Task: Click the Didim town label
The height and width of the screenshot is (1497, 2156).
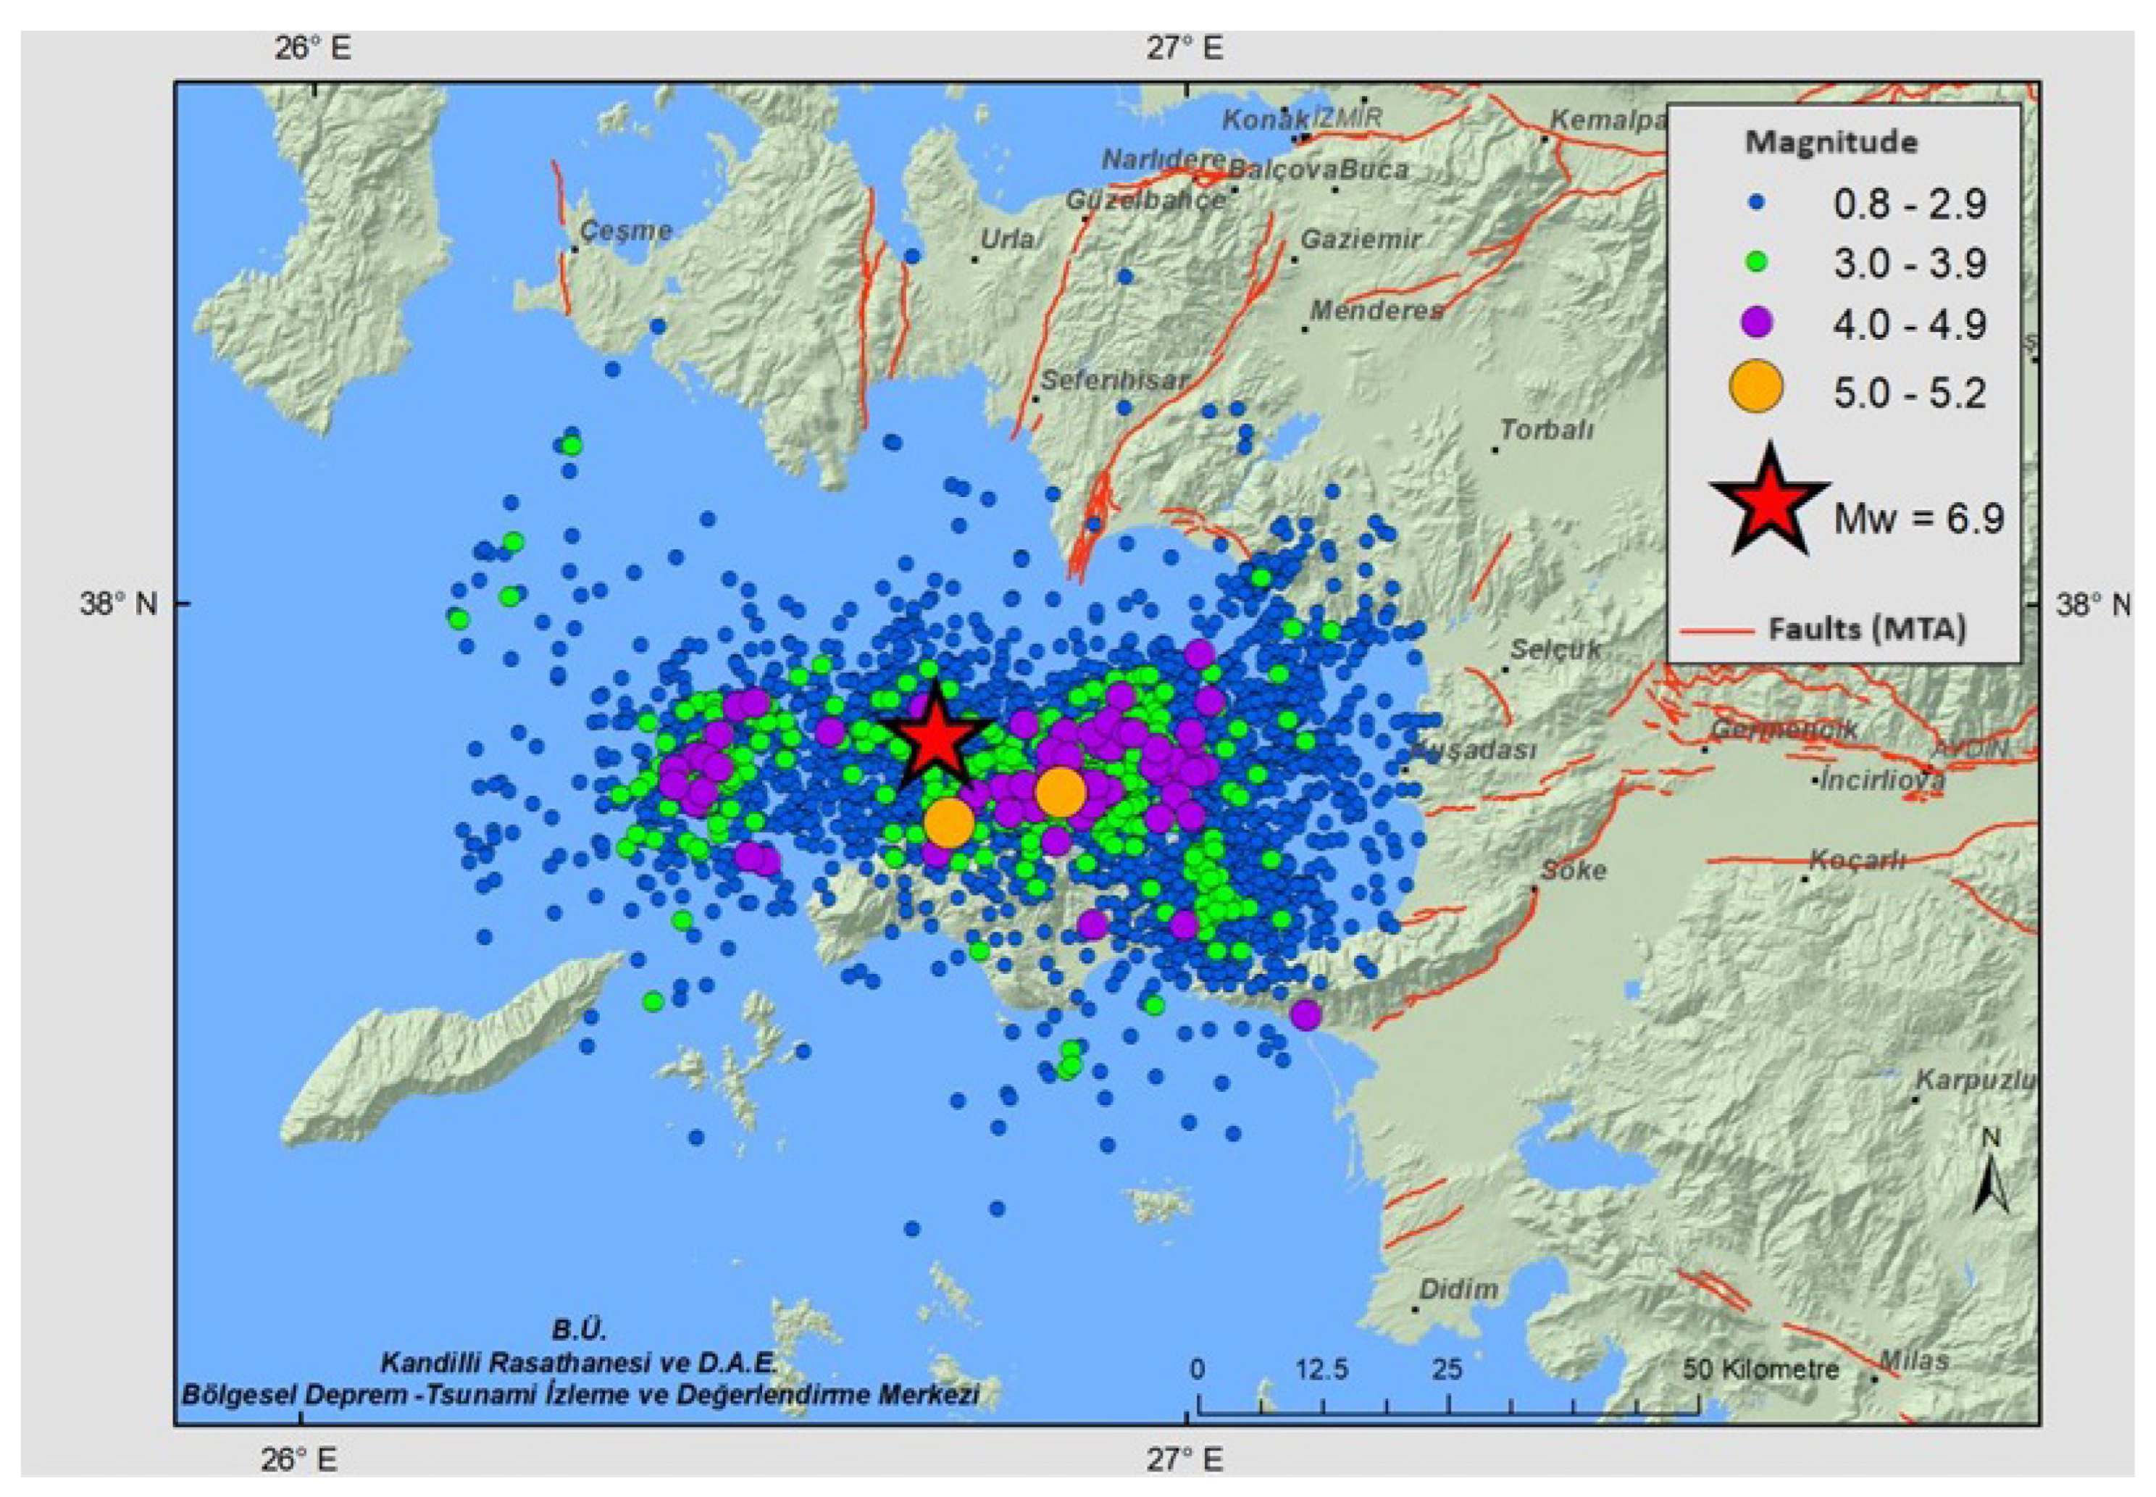Action: (x=1459, y=1289)
